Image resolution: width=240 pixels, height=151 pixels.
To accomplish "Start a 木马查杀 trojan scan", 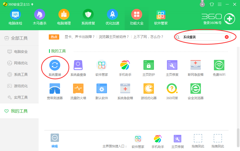I will [x=39, y=16].
